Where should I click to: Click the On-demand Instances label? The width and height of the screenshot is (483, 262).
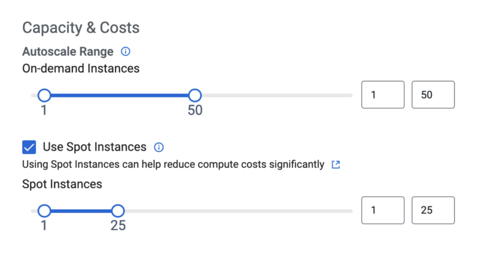[x=81, y=68]
